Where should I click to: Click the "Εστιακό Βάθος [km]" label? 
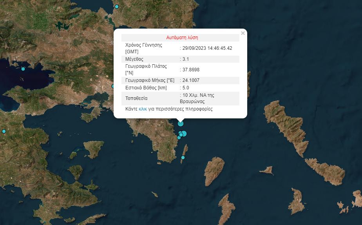tap(146, 88)
